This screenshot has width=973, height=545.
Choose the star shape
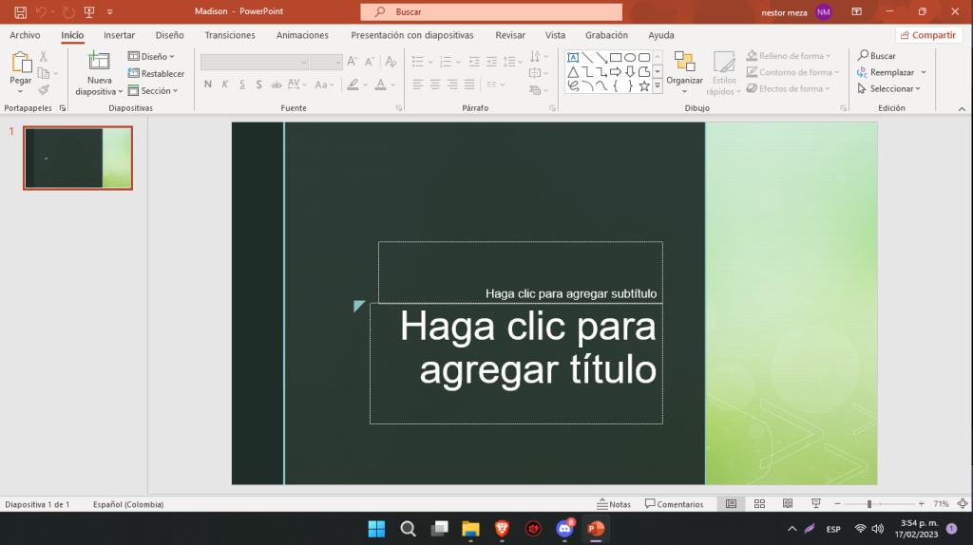tap(644, 86)
